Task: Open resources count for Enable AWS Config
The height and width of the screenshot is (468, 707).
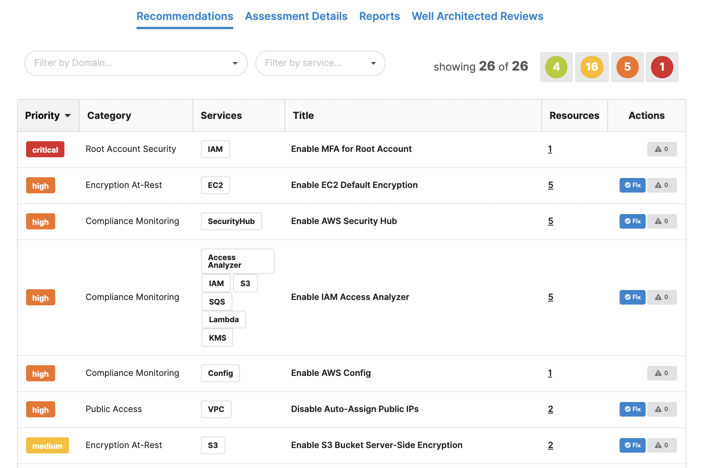Action: point(550,373)
